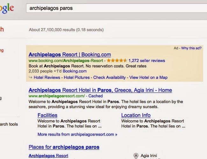Open Places for archipelagos paros
This screenshot has height=159, width=207.
click(64, 147)
